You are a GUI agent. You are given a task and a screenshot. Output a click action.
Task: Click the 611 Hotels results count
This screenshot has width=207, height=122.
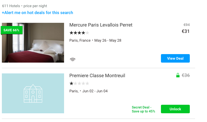(x=11, y=6)
